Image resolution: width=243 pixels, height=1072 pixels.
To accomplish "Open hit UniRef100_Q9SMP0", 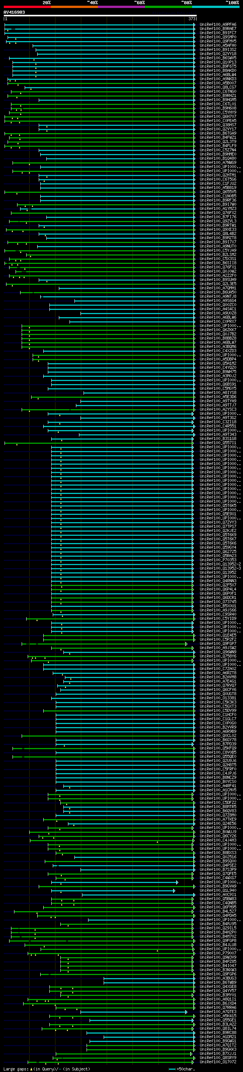I will tap(218, 37).
